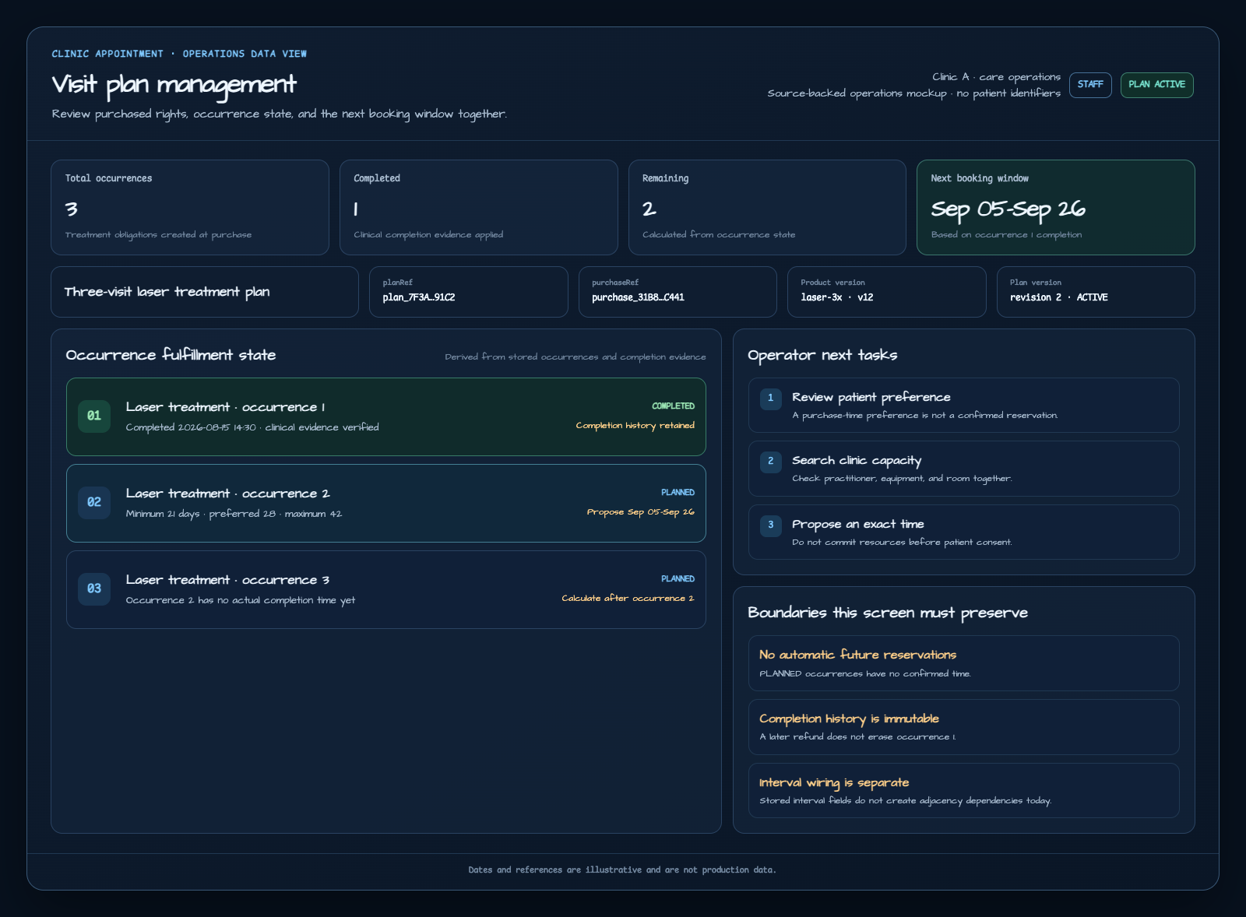Image resolution: width=1246 pixels, height=917 pixels.
Task: Select planRef value plan_7F3A…91C2
Action: (419, 297)
